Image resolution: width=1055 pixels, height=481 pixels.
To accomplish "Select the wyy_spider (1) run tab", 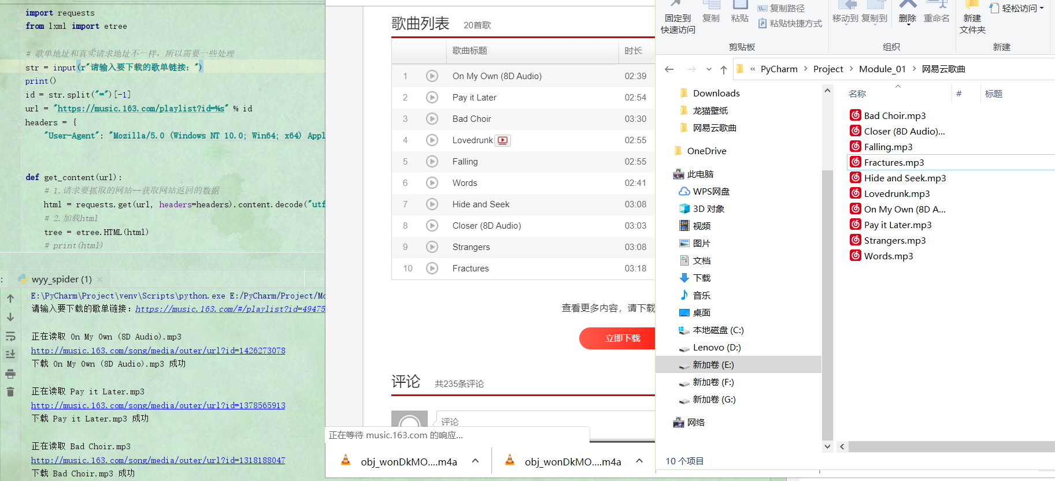I will pyautogui.click(x=61, y=279).
